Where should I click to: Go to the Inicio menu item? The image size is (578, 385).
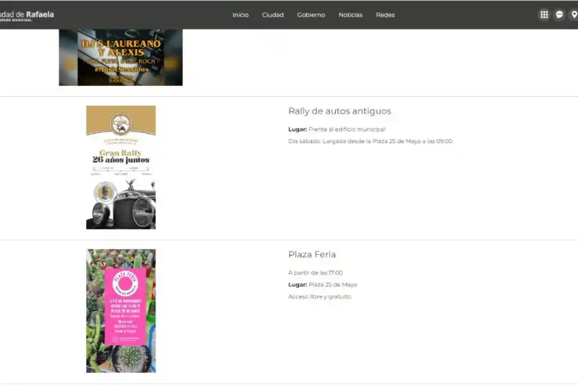pos(240,15)
